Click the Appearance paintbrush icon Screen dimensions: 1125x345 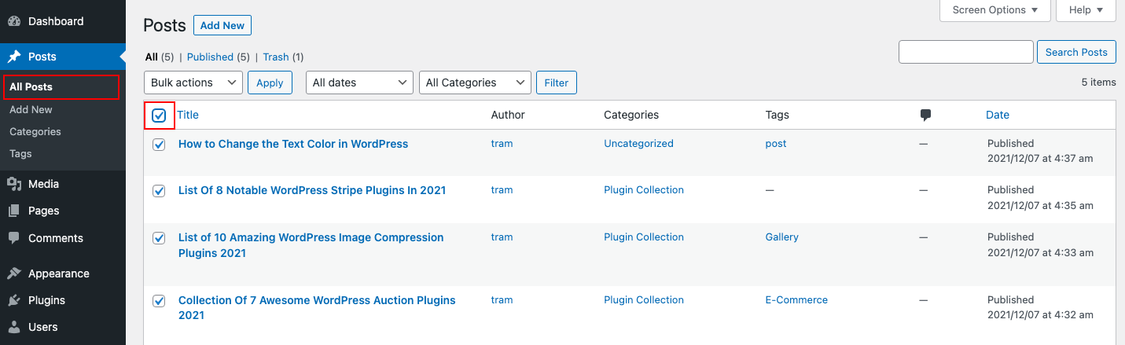point(14,273)
